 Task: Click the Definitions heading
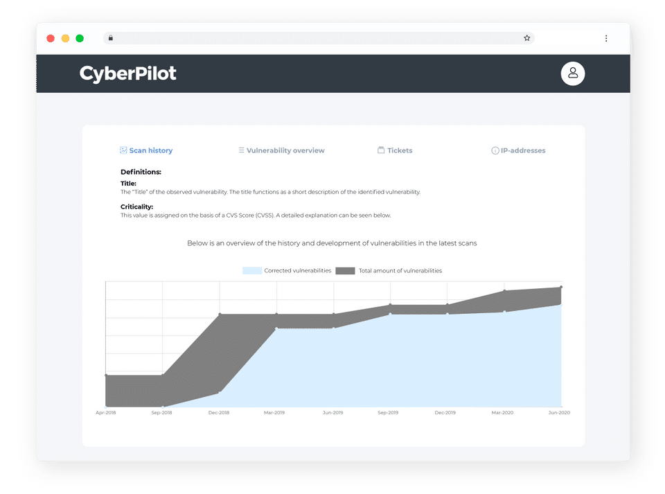tap(141, 172)
